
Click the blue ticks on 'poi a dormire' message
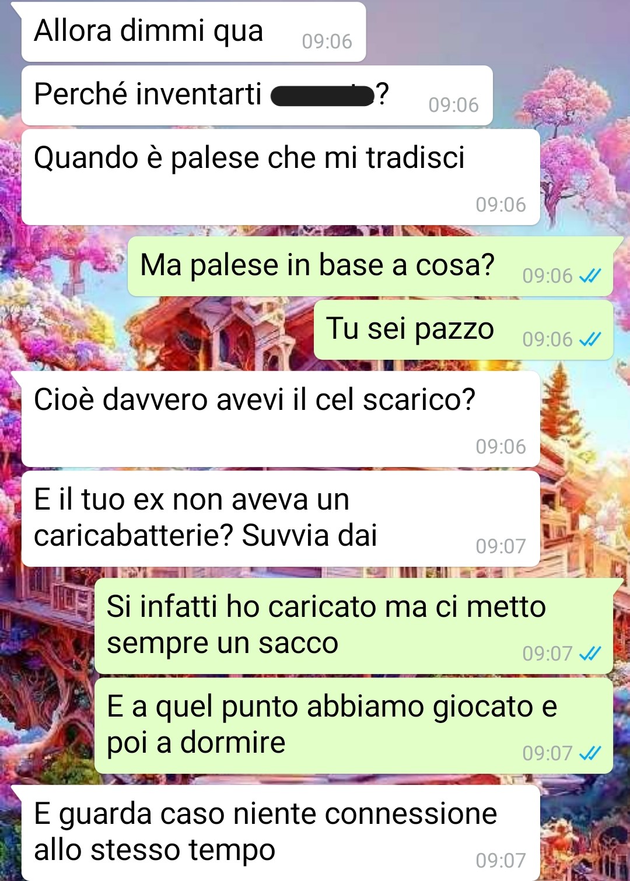(x=590, y=753)
